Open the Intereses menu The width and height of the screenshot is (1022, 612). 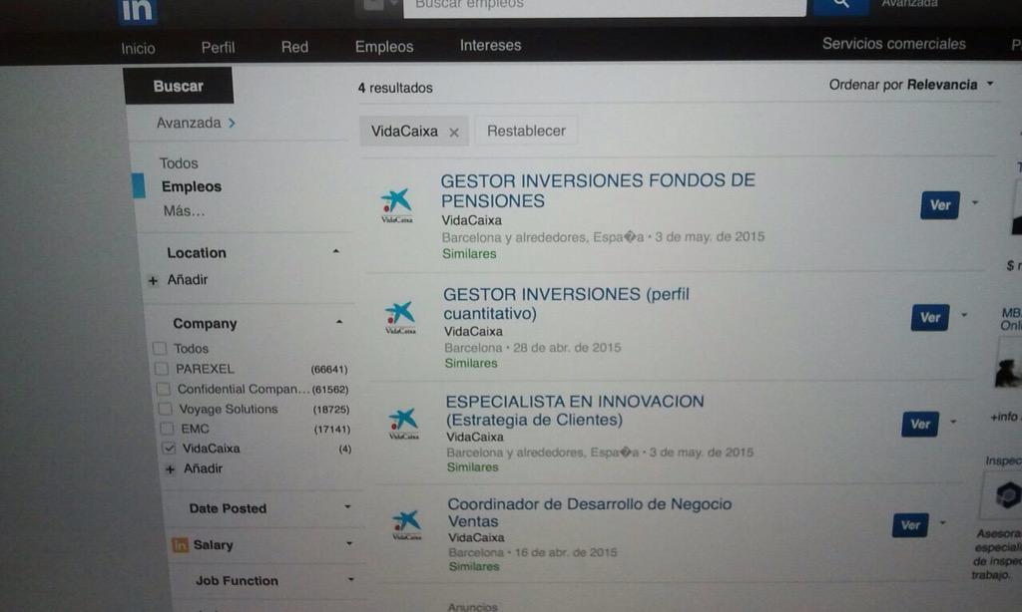click(490, 45)
